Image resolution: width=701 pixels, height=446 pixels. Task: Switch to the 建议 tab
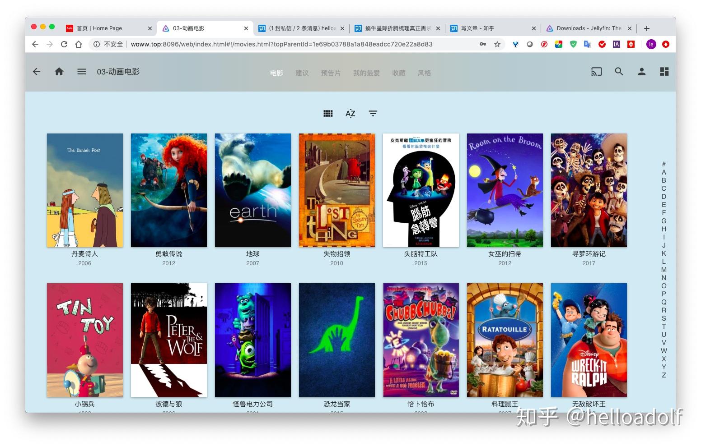point(302,73)
